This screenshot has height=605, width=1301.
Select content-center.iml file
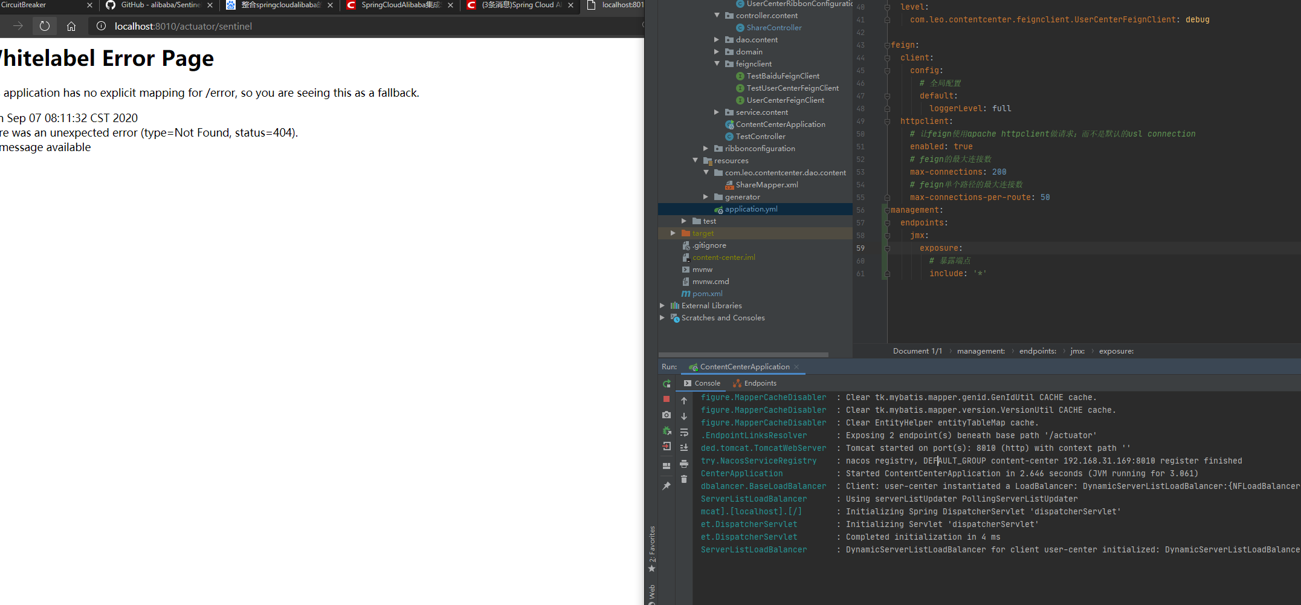tap(723, 257)
